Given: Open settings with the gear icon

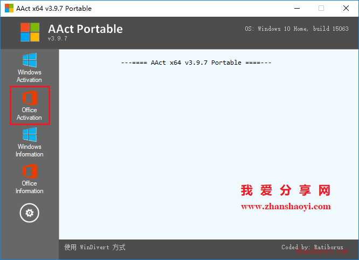Looking at the screenshot, I should (29, 213).
